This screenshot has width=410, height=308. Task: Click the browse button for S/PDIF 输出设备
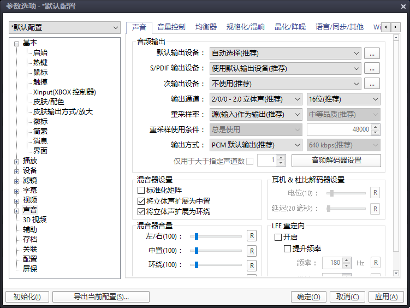click(372, 69)
